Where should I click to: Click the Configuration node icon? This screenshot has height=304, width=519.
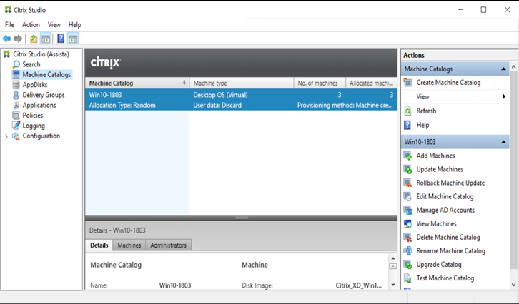click(x=16, y=136)
